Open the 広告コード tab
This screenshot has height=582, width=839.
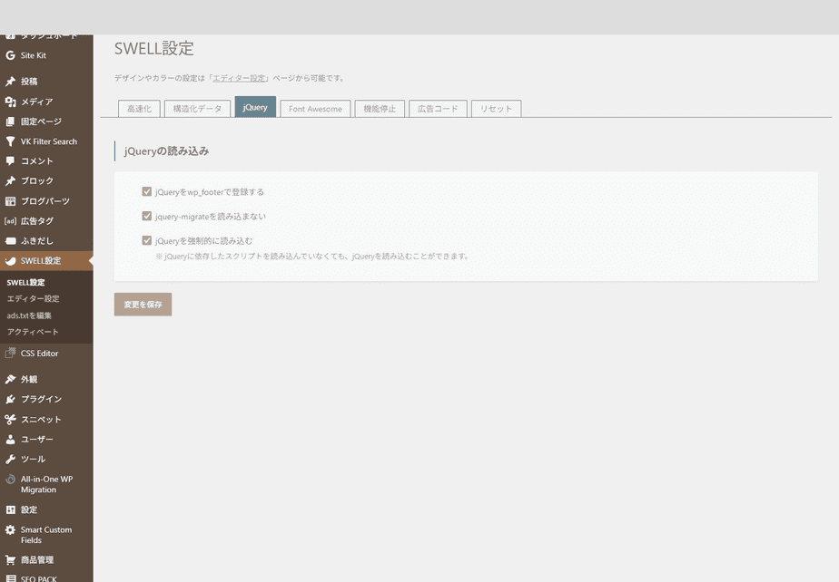[x=438, y=109]
